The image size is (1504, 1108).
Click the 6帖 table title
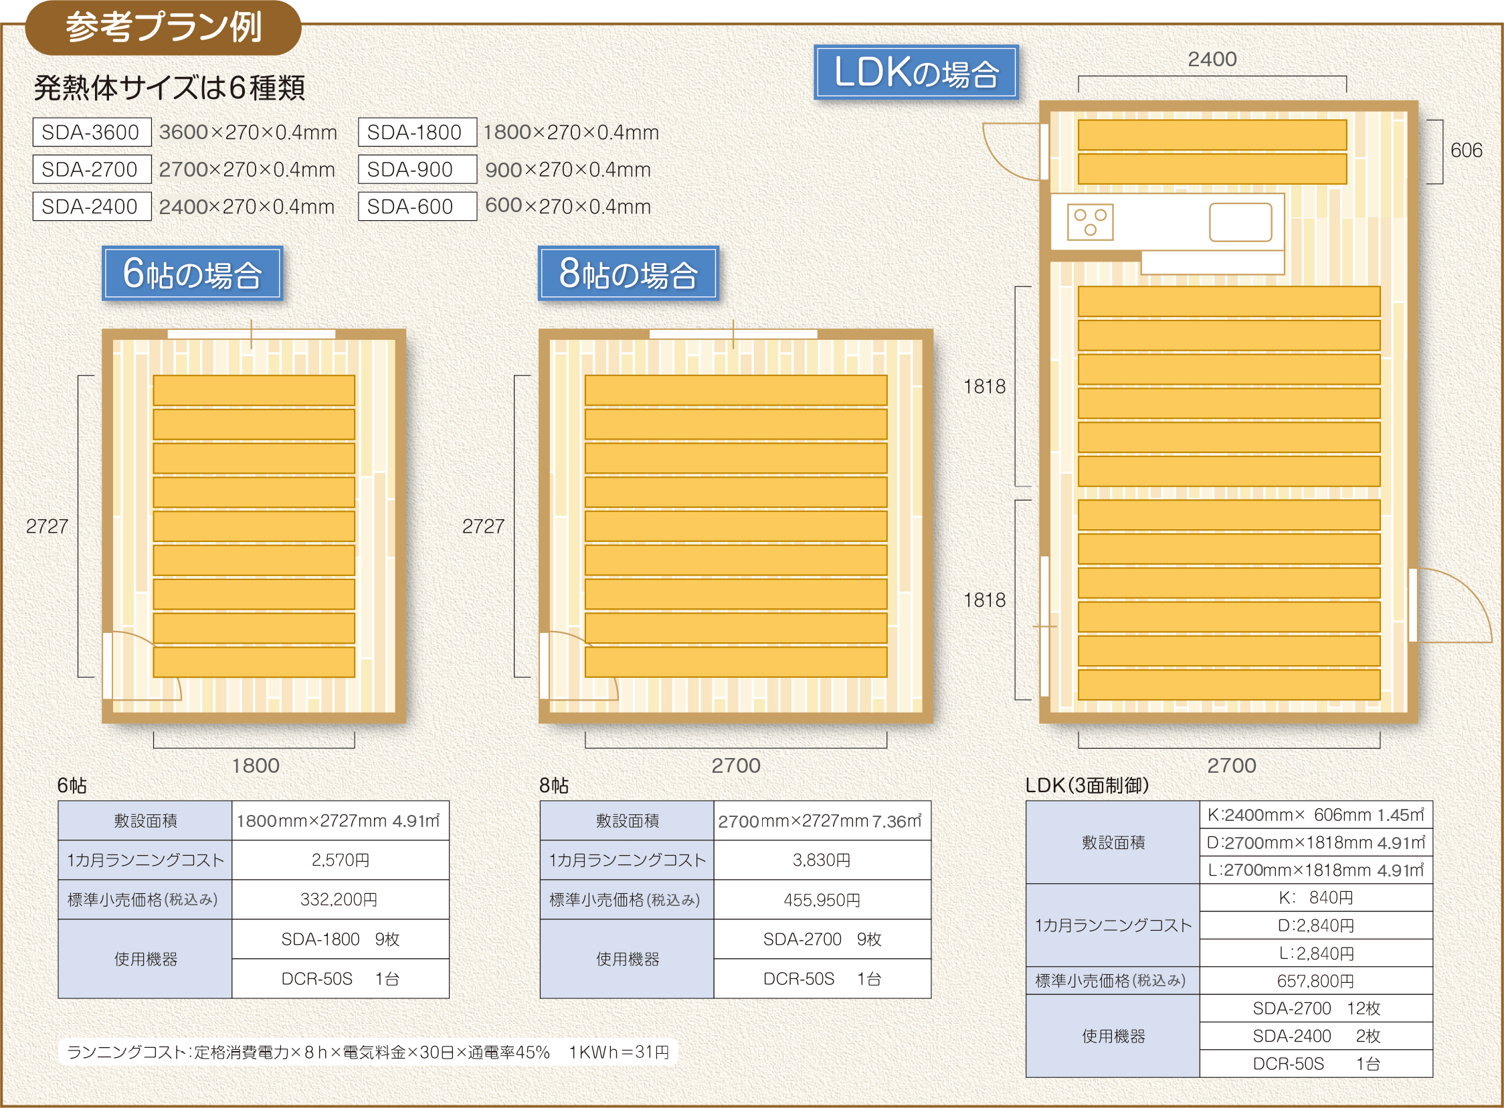tap(72, 786)
